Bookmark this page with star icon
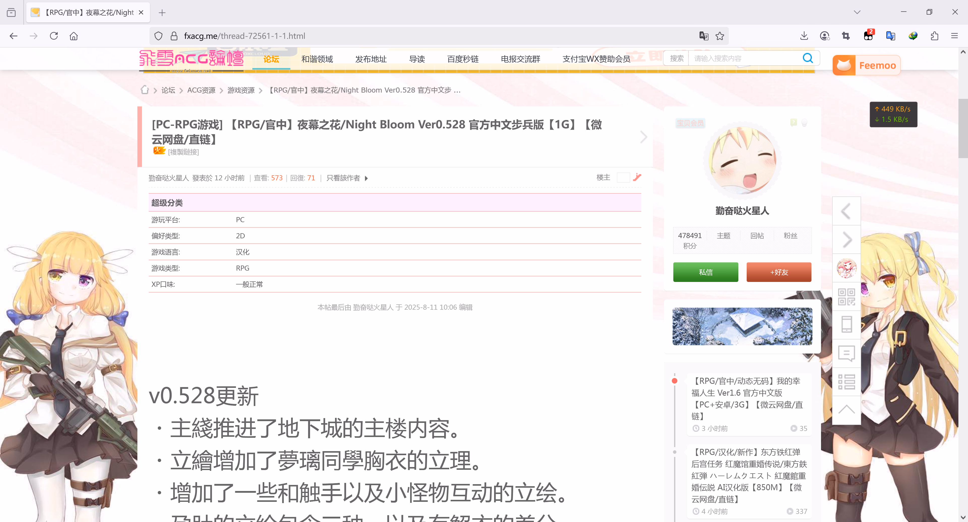The height and width of the screenshot is (522, 968). tap(720, 36)
